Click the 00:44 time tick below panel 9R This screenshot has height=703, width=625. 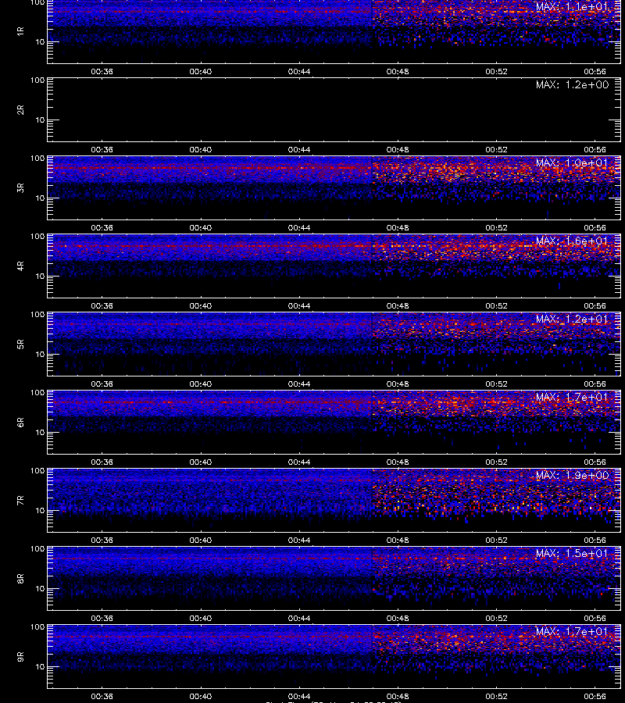click(299, 696)
